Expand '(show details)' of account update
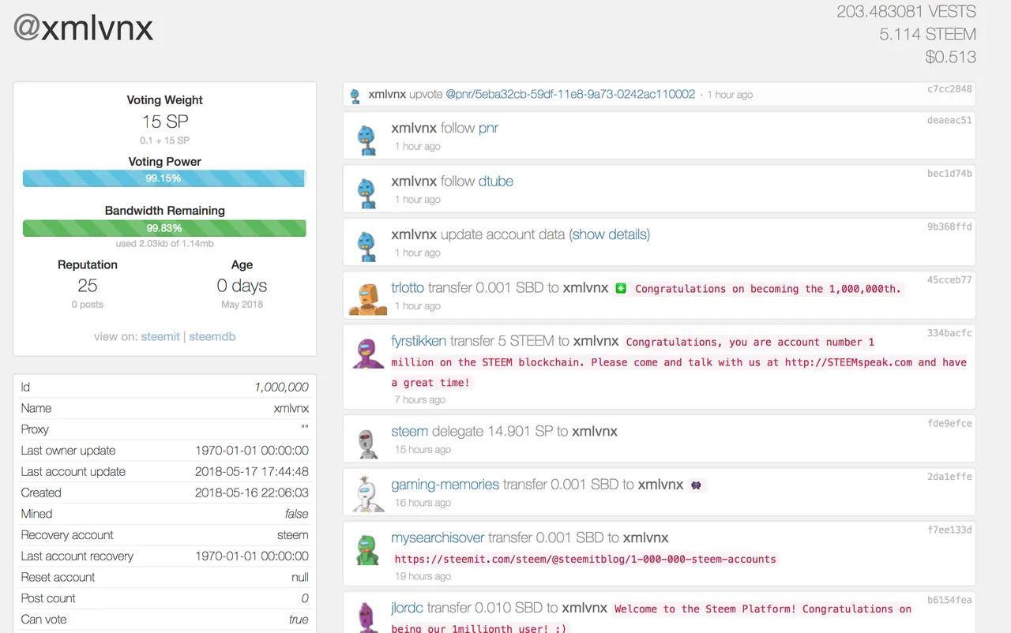 (610, 234)
